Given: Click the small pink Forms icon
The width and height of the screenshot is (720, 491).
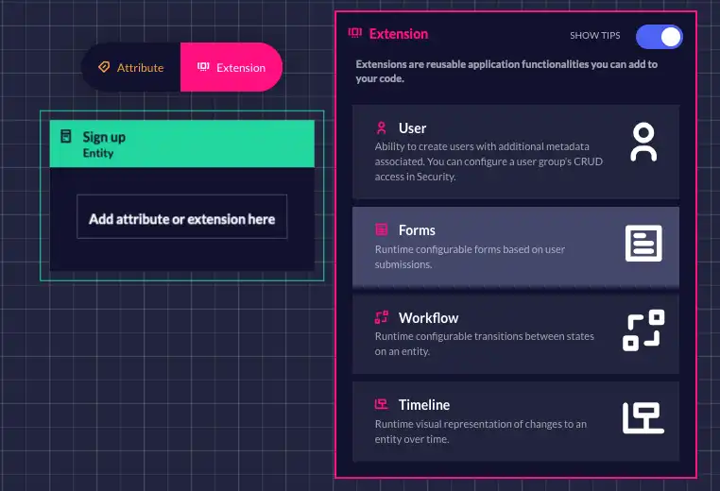Looking at the screenshot, I should tap(381, 229).
